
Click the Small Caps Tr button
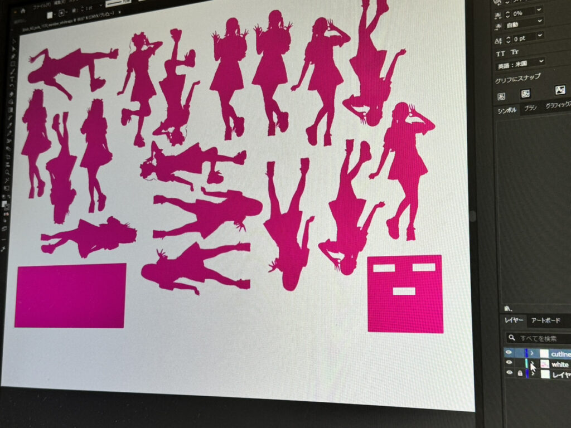(514, 53)
